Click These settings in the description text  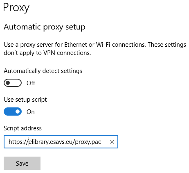tap(167, 45)
